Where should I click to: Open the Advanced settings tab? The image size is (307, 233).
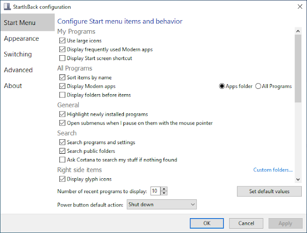click(18, 70)
